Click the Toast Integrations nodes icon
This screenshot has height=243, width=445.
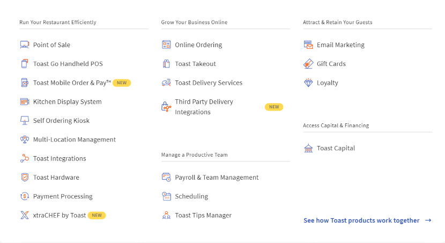pyautogui.click(x=24, y=159)
